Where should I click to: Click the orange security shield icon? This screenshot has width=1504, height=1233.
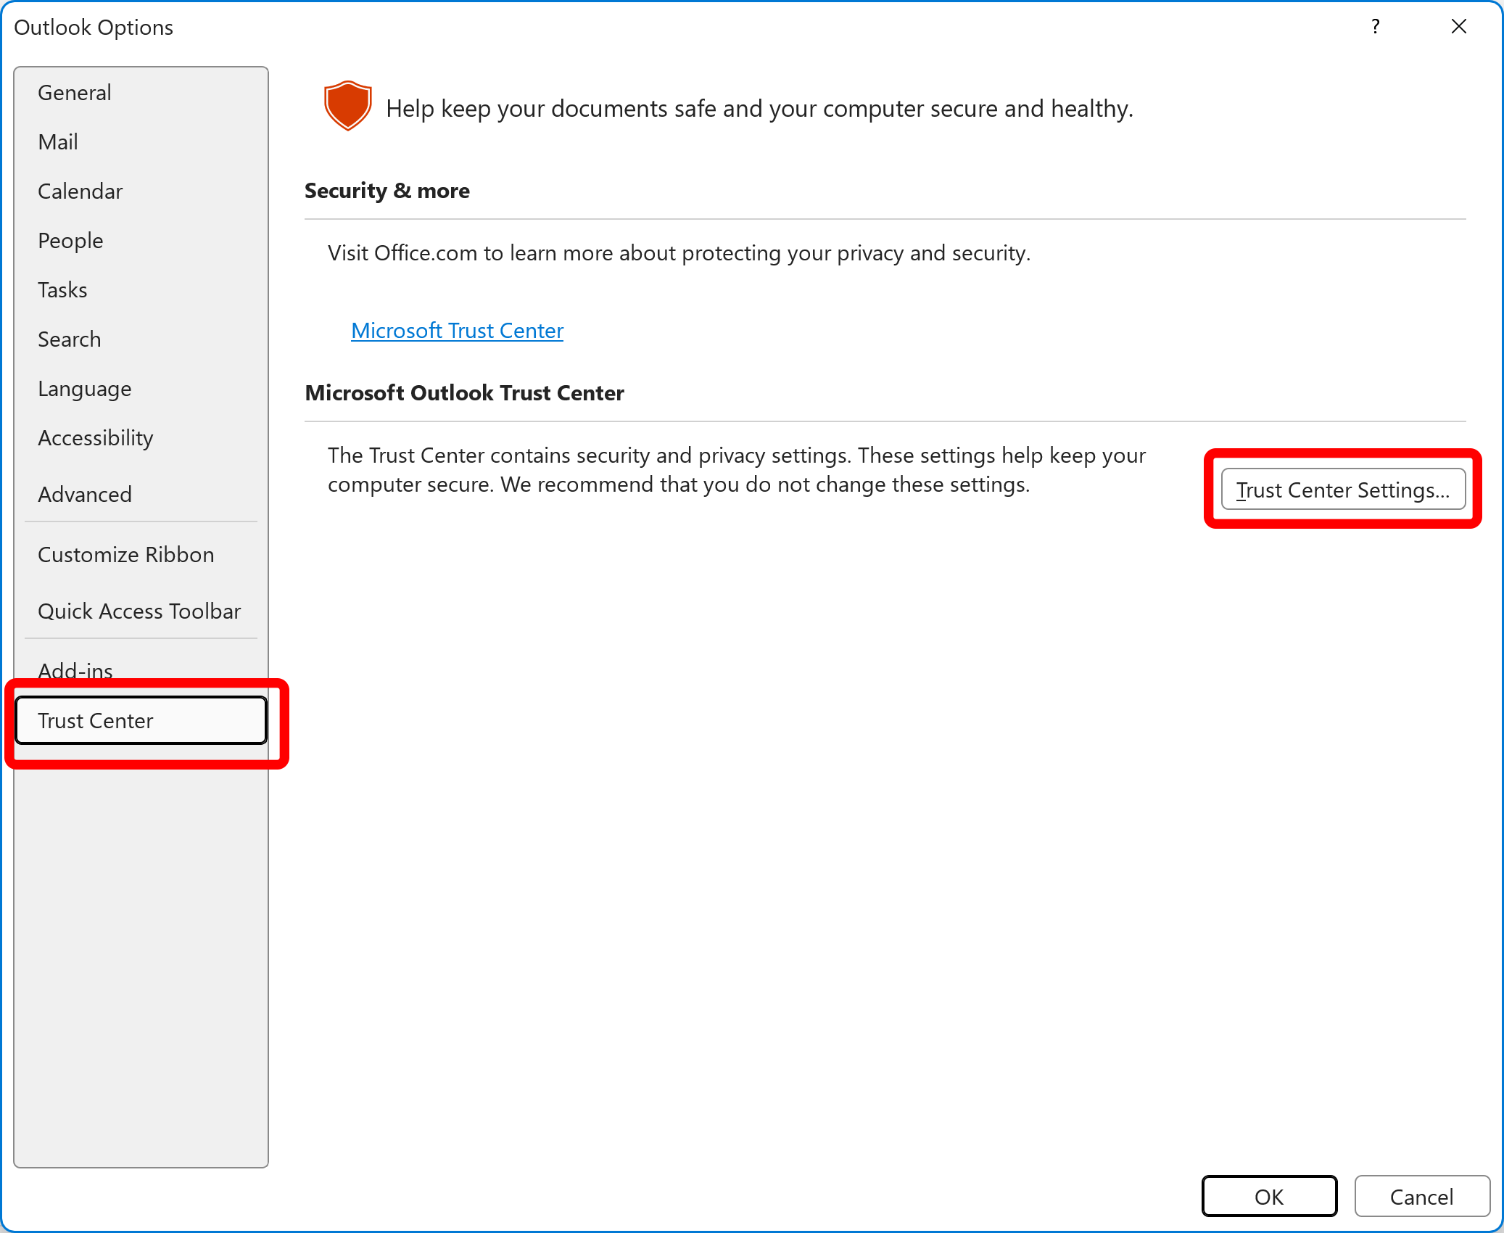(348, 106)
